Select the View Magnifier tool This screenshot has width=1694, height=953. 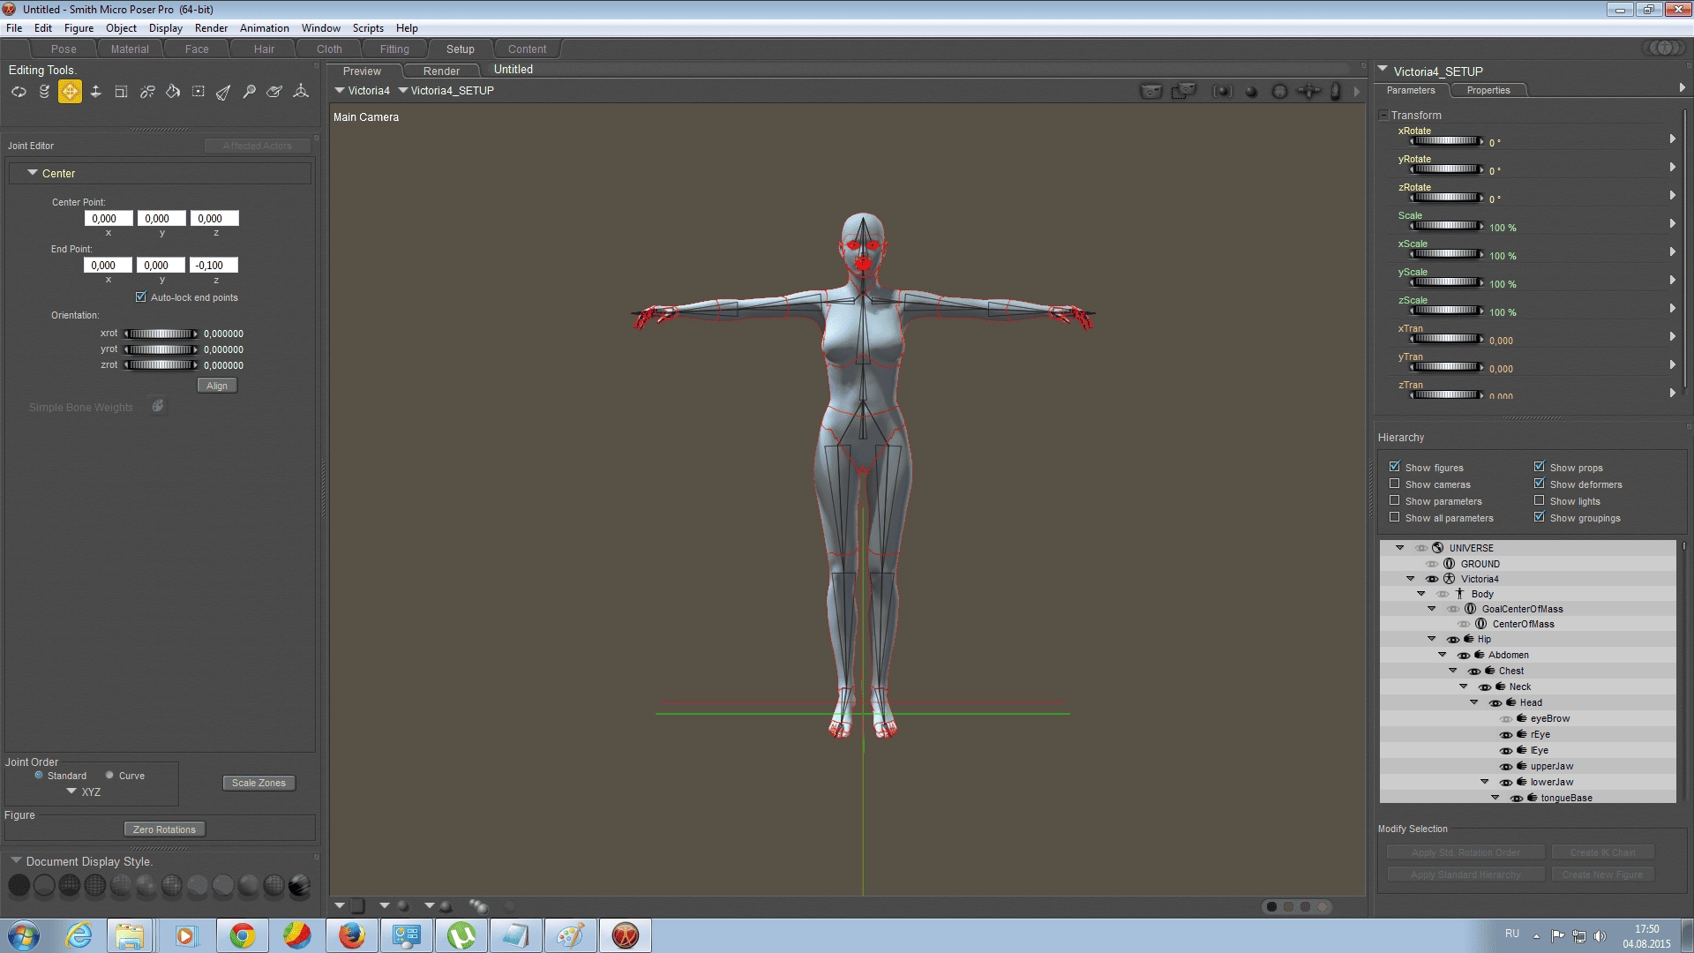click(x=250, y=92)
